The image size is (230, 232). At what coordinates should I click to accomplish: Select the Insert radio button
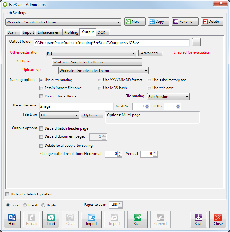25,205
